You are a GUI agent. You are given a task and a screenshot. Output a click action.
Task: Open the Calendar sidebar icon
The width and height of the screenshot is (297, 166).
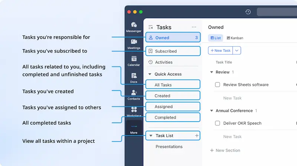pos(134,61)
